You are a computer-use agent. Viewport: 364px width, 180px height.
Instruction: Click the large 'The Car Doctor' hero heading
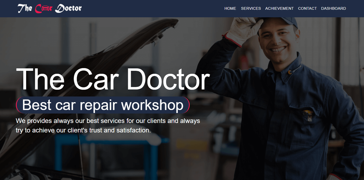pos(113,79)
